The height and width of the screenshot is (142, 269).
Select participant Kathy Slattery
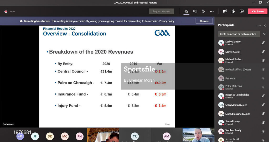coord(242,43)
